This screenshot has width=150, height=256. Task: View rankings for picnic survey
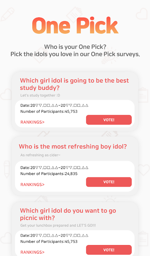pos(32,252)
